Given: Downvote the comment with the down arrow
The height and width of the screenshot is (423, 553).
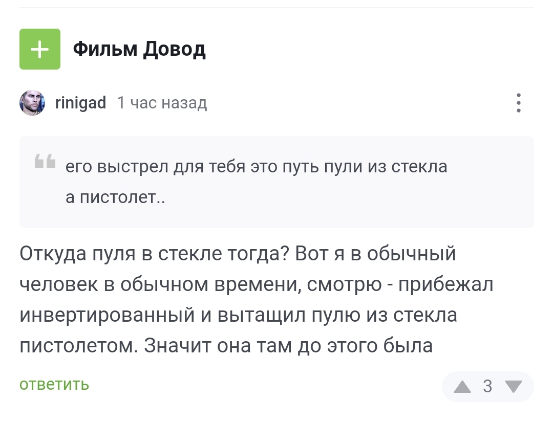Looking at the screenshot, I should click(514, 386).
